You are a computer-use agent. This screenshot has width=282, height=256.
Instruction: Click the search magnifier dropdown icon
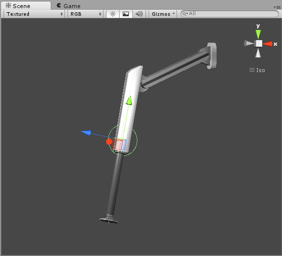185,14
